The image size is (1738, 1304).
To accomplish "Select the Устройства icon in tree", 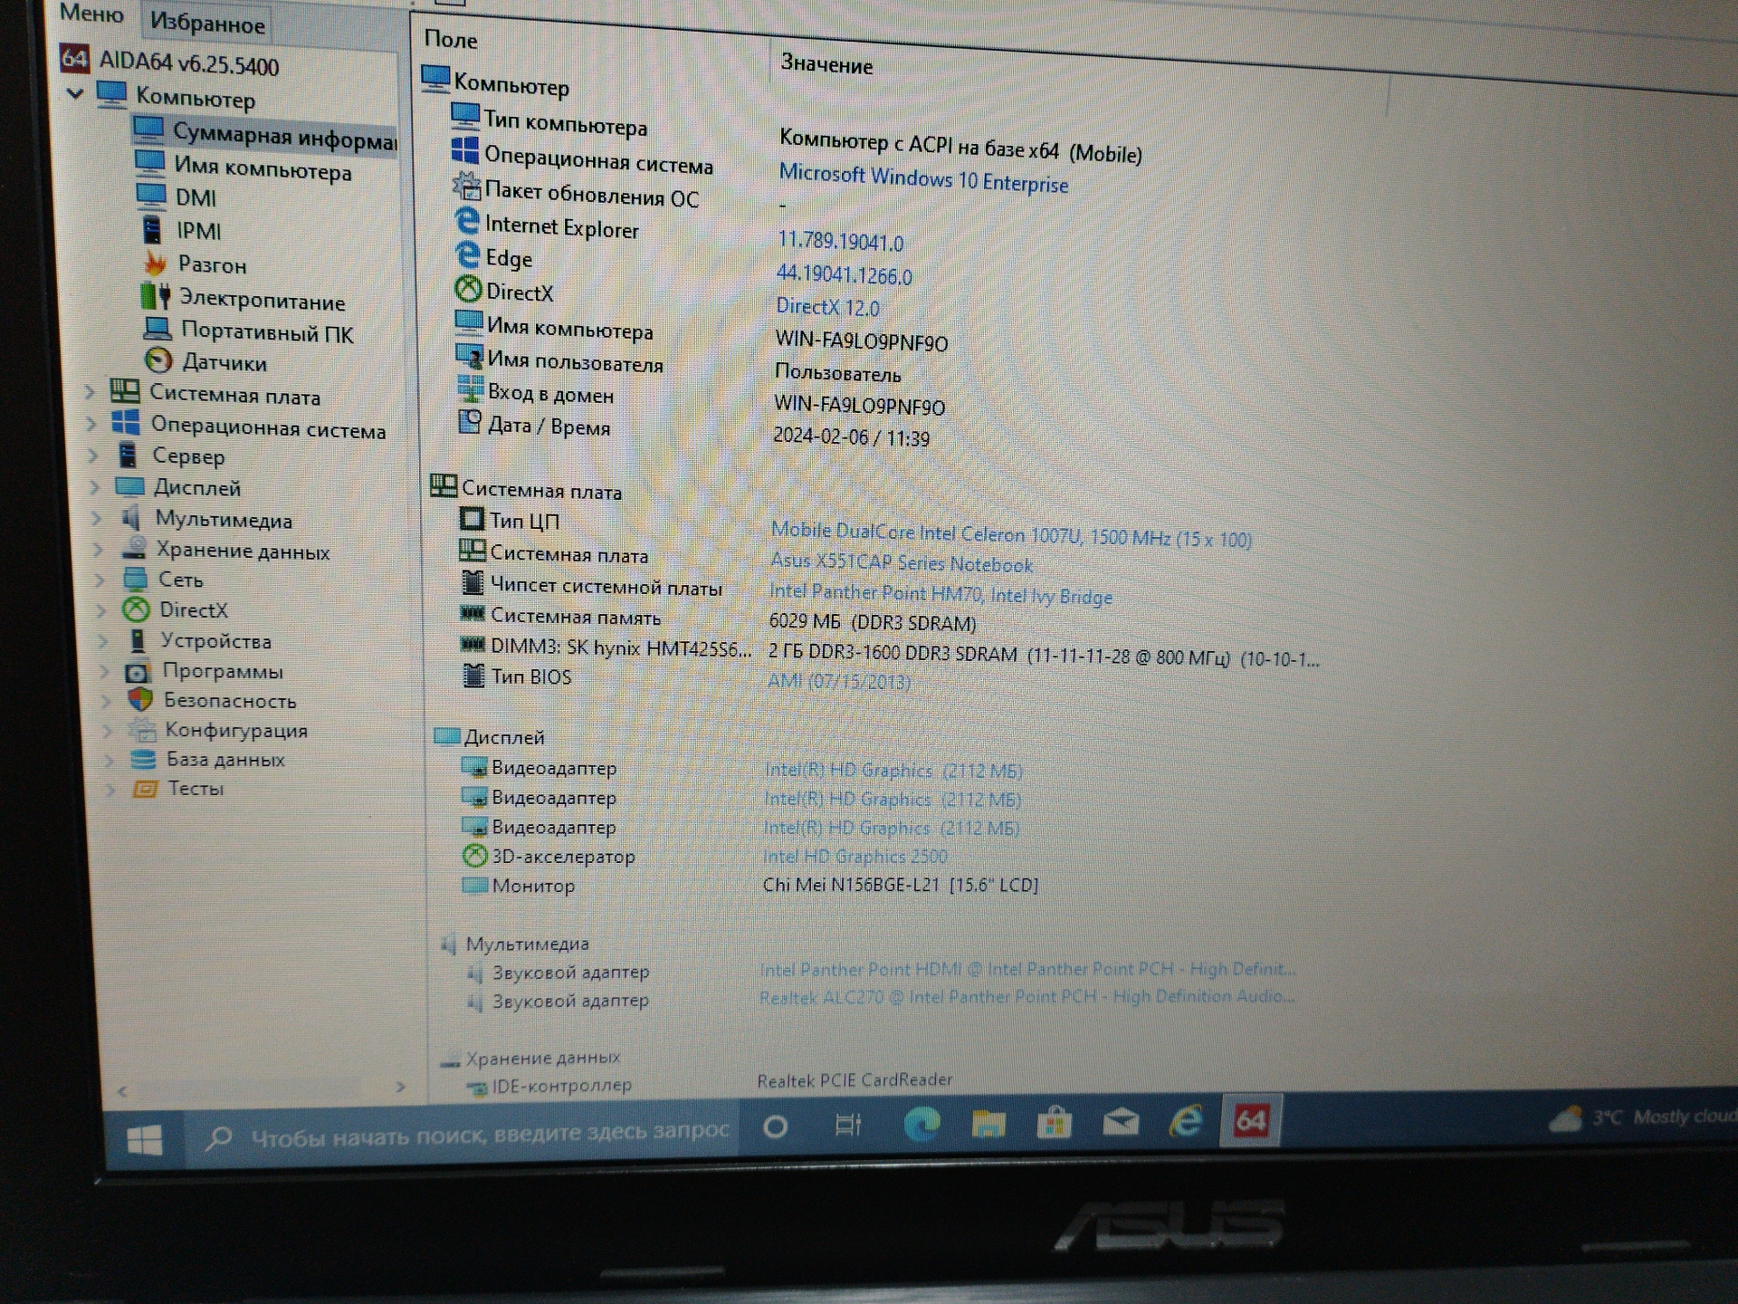I will click(138, 640).
